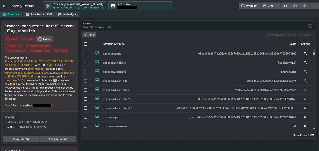The image size is (319, 151).
Task: Check the process.hash.md5 row checkbox
Action: pos(86,81)
